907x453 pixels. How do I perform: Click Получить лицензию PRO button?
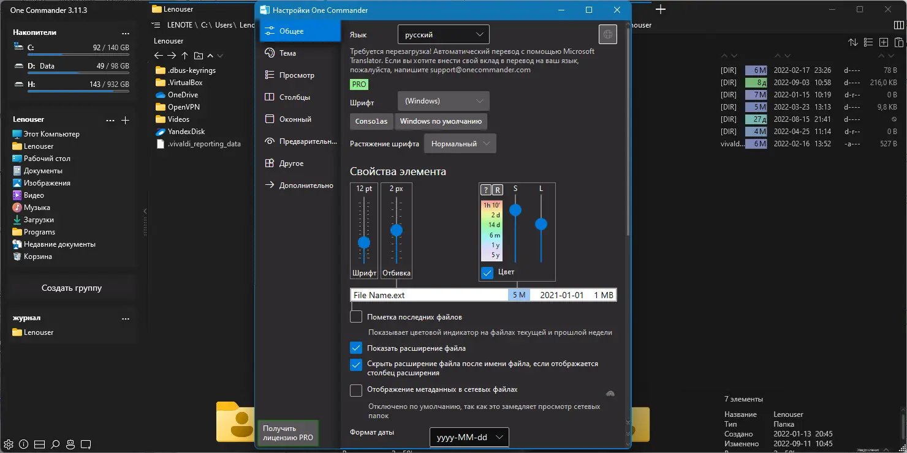pyautogui.click(x=288, y=433)
